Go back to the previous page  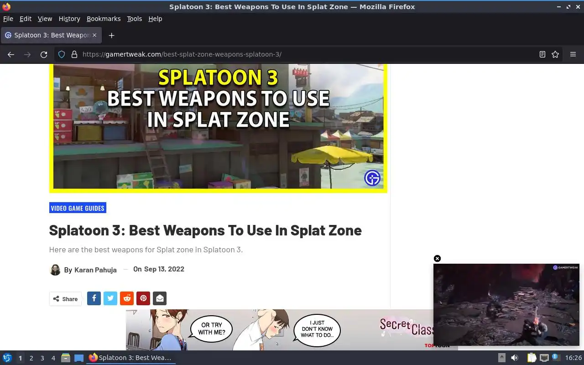(11, 54)
